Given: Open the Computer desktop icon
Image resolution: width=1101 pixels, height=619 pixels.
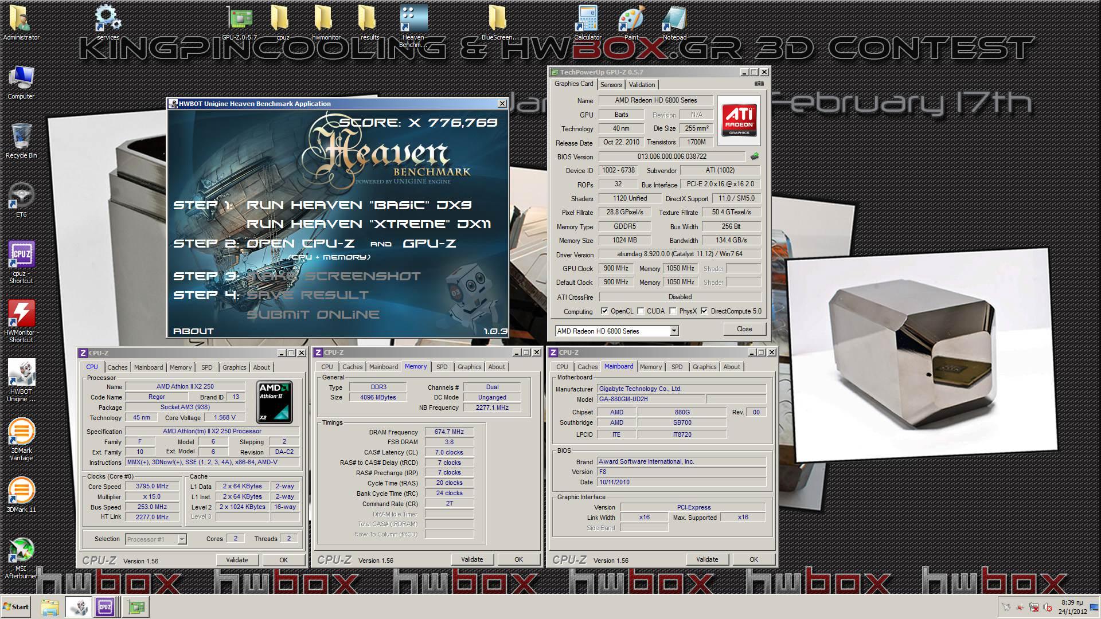Looking at the screenshot, I should 21,82.
